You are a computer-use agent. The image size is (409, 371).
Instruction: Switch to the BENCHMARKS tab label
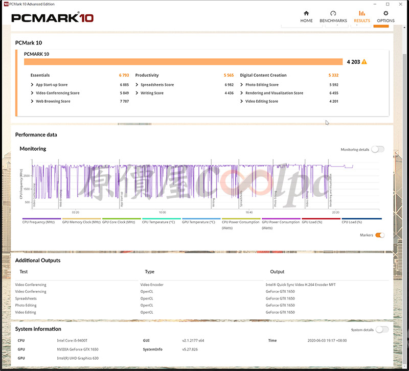tap(333, 20)
